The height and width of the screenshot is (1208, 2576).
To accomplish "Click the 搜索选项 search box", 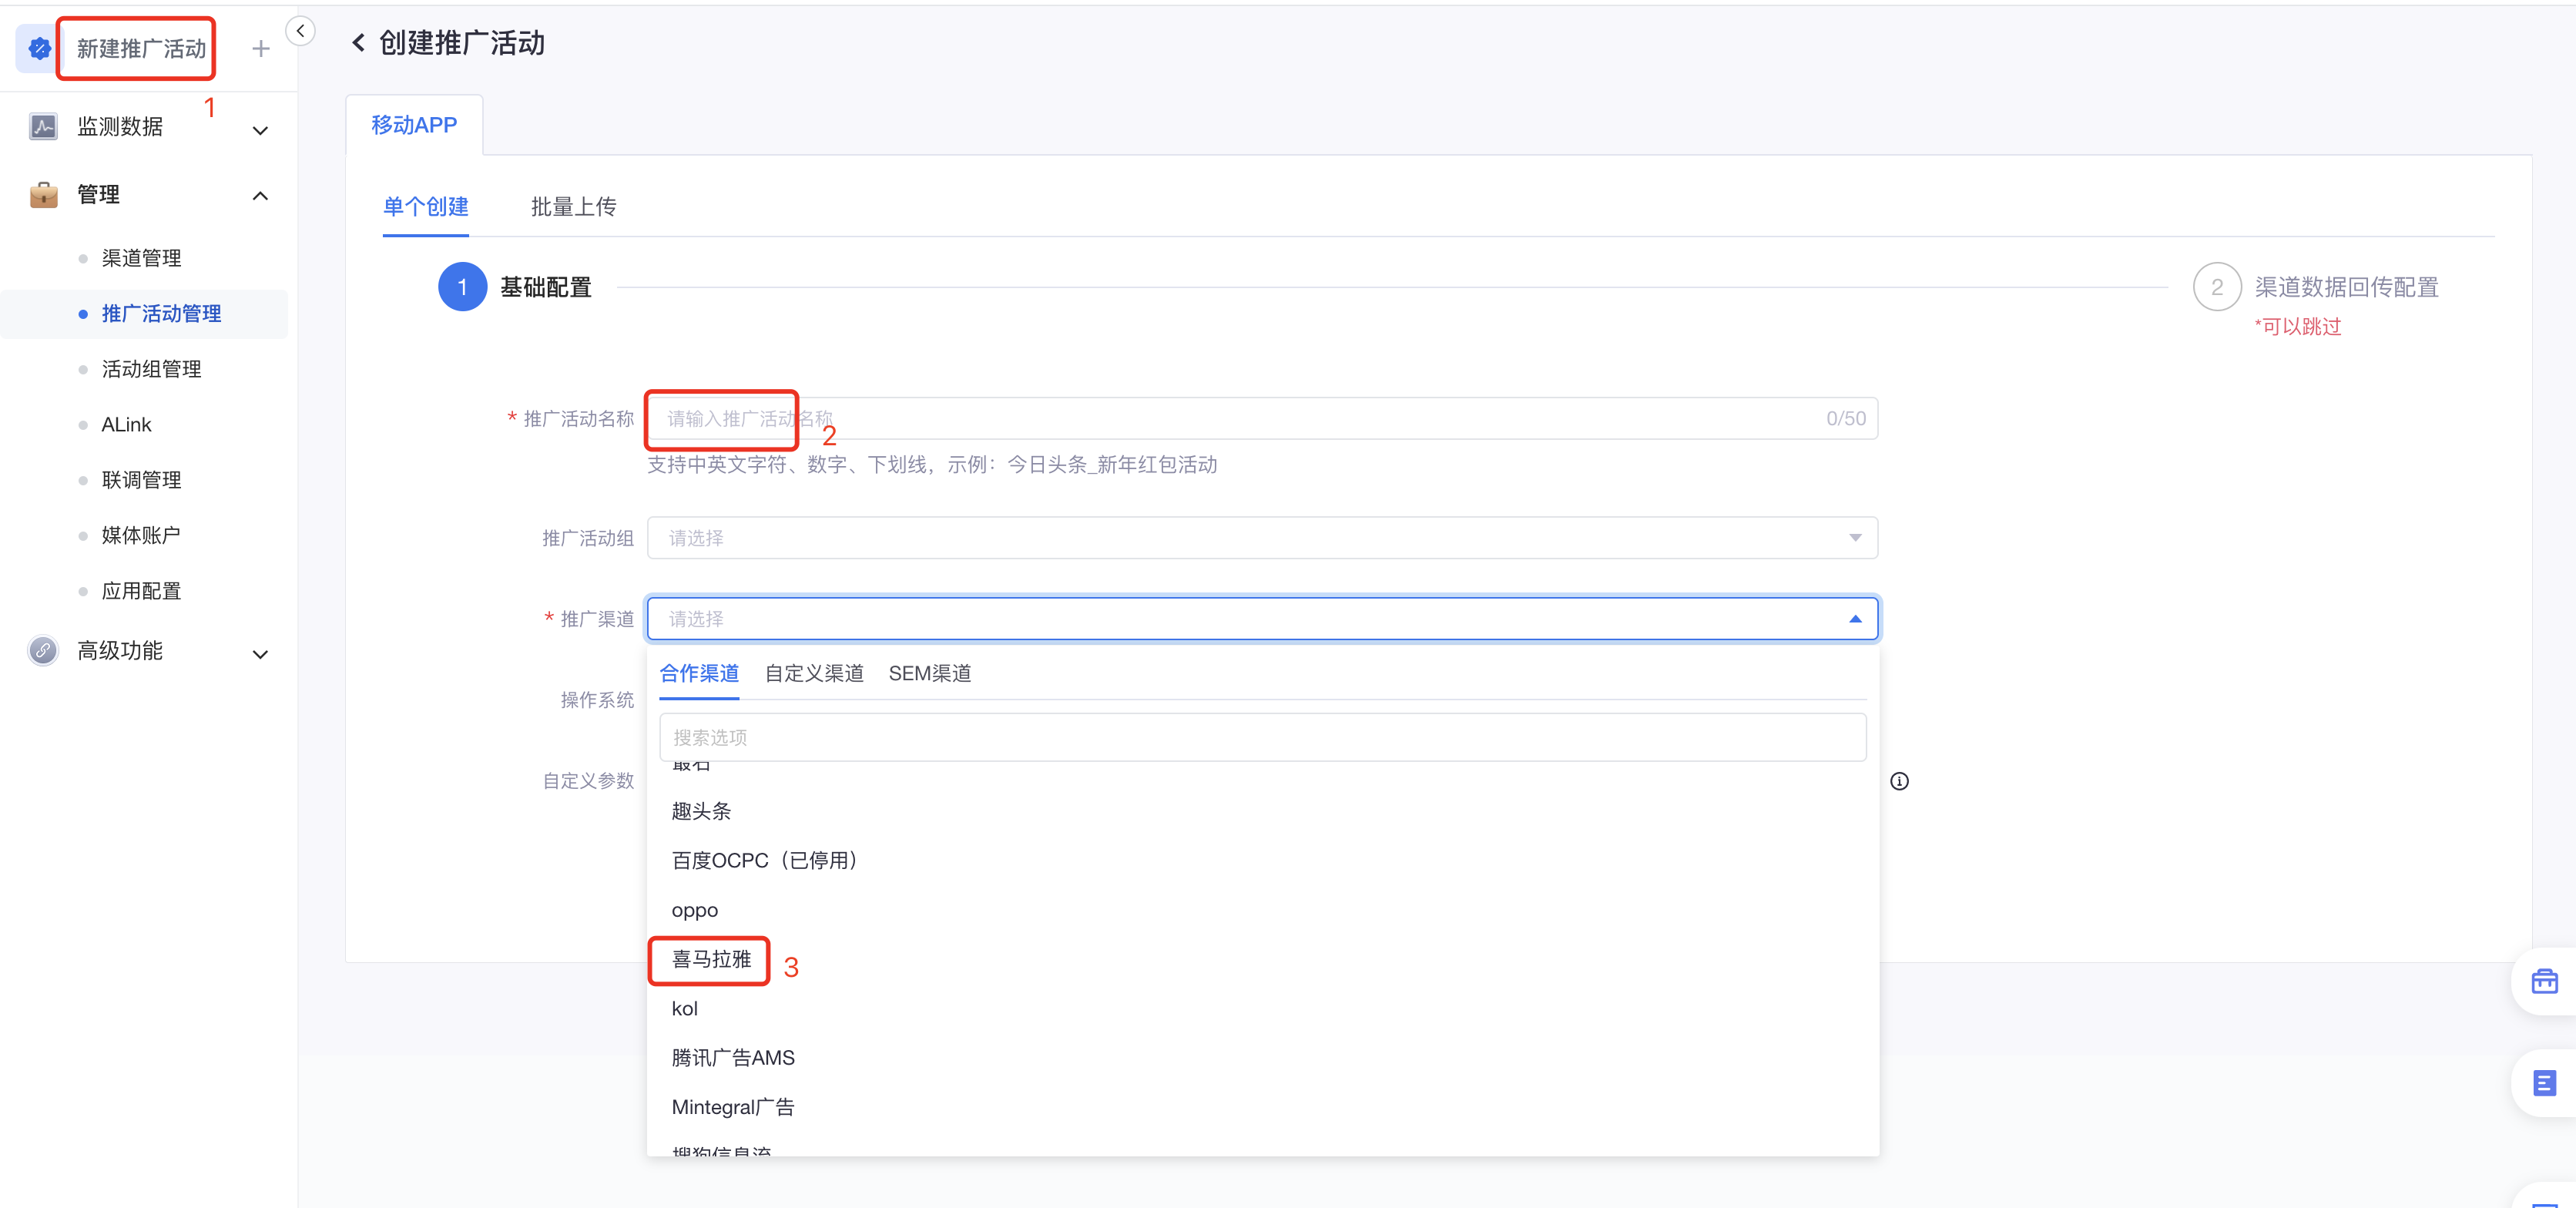I will (1262, 737).
